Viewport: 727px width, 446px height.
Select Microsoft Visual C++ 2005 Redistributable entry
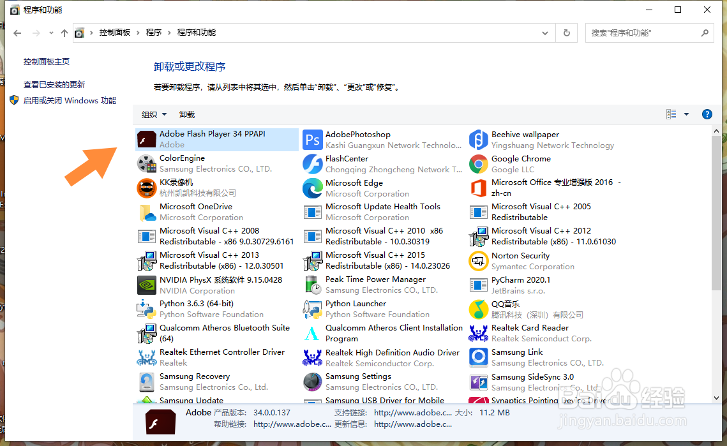[547, 212]
